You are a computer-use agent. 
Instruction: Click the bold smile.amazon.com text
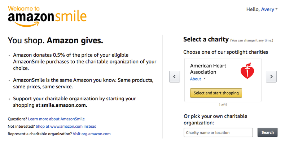tap(64, 106)
